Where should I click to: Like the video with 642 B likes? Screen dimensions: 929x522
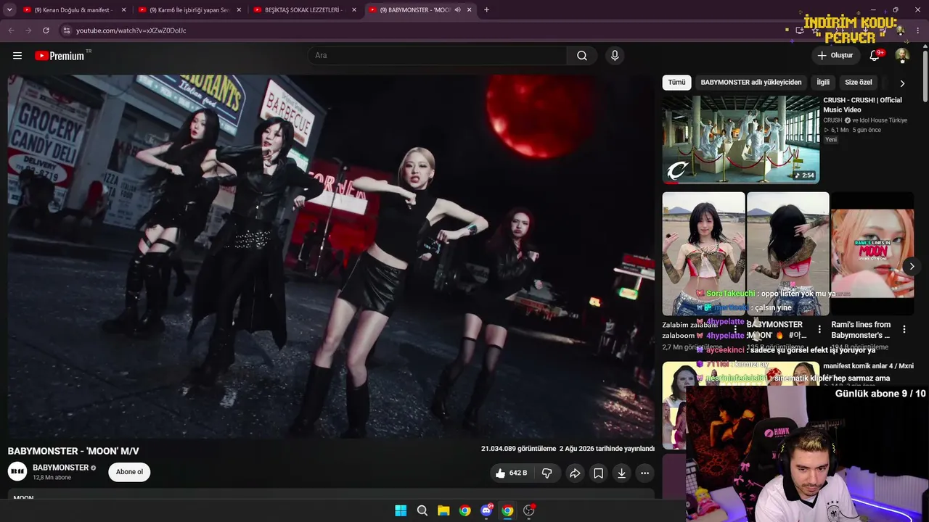512,473
